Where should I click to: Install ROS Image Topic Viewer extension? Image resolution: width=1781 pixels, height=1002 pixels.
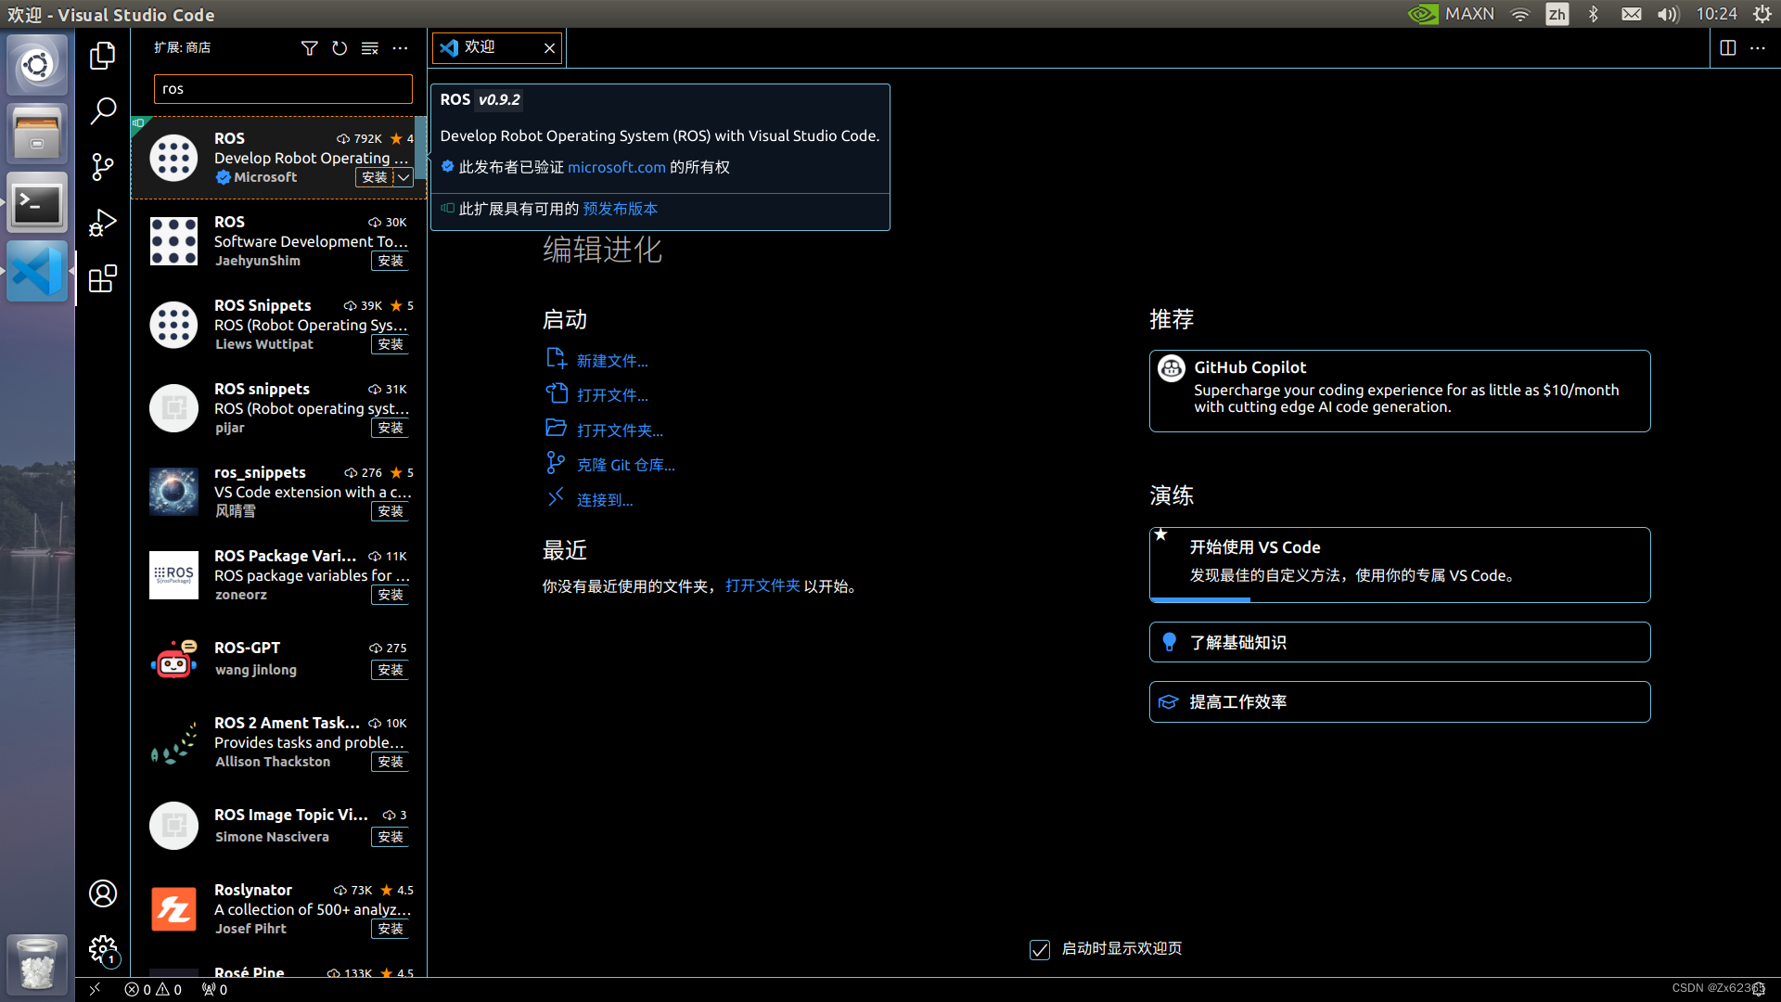tap(391, 837)
